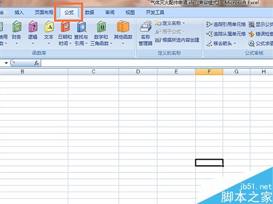Expand the 逻辑 dropdown arrow
The height and width of the screenshot is (204, 273).
click(x=33, y=44)
